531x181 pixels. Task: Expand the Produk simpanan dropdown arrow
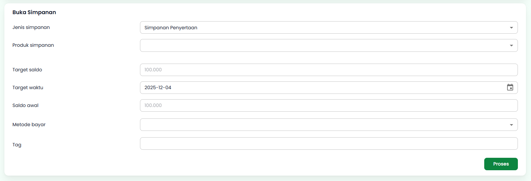511,45
